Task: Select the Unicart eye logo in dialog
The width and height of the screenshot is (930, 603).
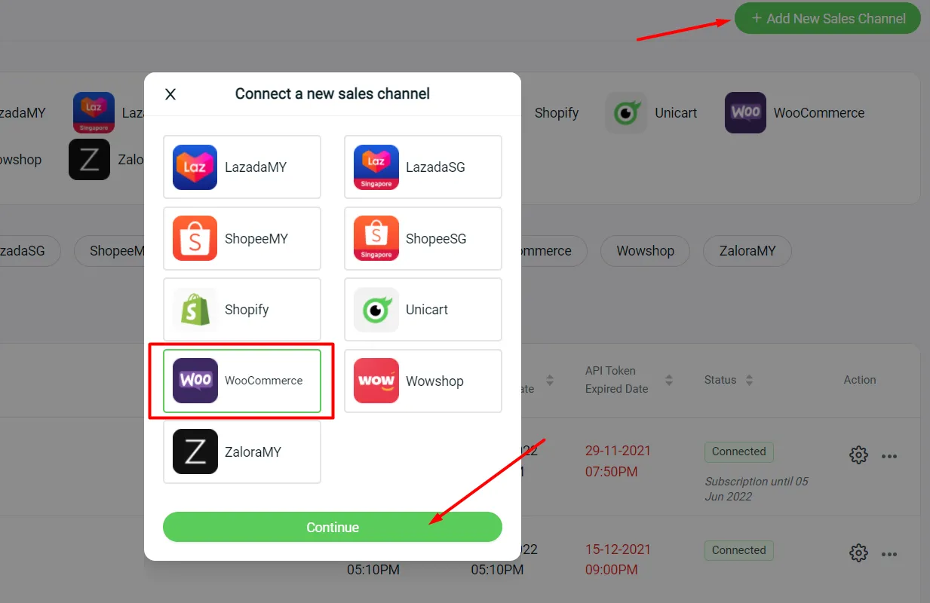Action: click(x=376, y=310)
